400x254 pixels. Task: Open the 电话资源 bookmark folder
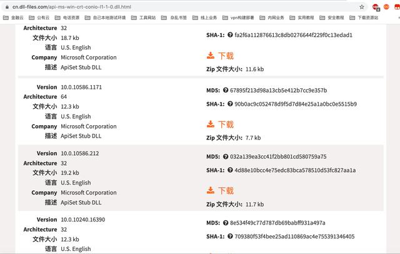(67, 18)
